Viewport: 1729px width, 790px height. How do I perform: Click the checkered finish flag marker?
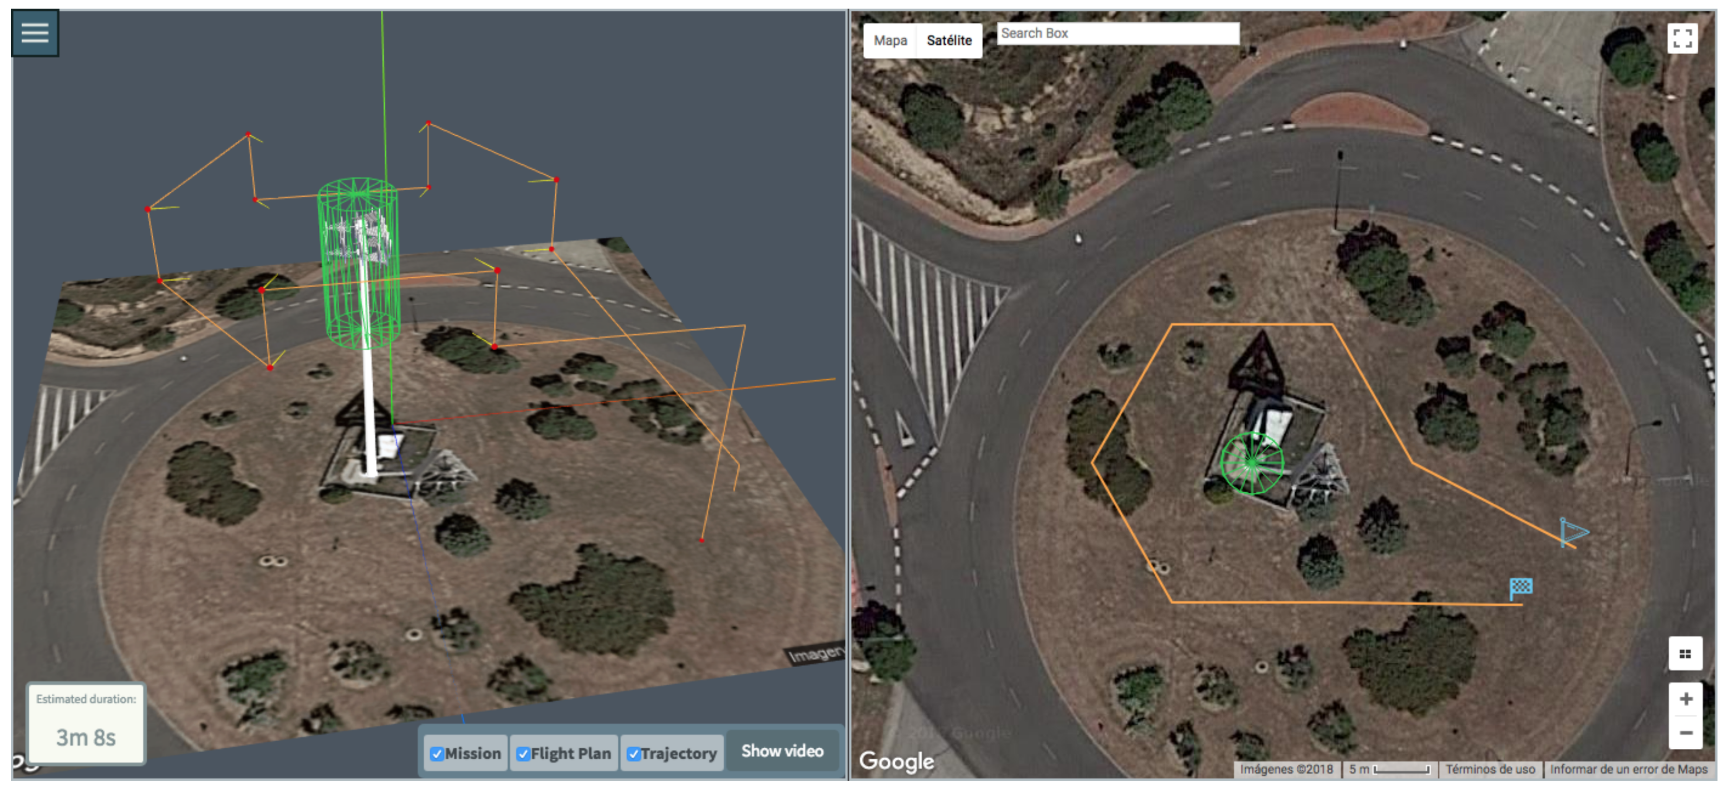point(1521,587)
